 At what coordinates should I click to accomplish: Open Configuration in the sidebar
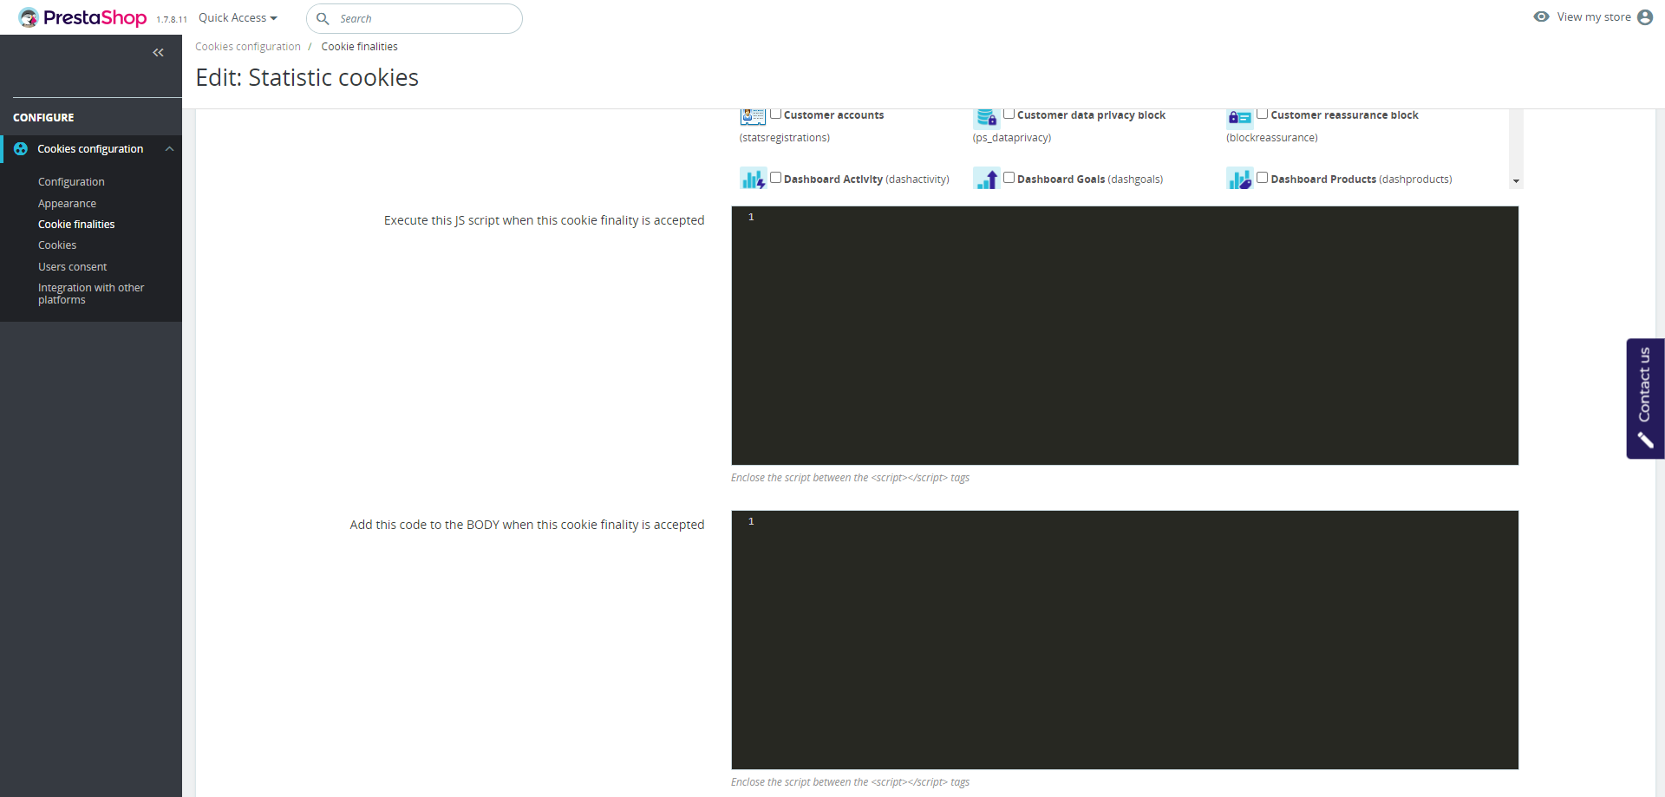(71, 182)
